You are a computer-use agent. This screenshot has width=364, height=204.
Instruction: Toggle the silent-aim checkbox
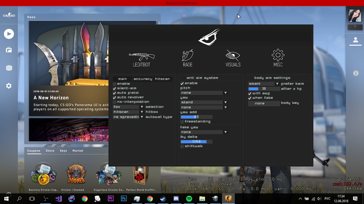(115, 88)
